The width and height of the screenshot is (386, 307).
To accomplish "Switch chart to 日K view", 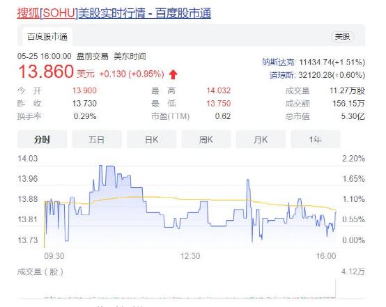I will pos(151,139).
